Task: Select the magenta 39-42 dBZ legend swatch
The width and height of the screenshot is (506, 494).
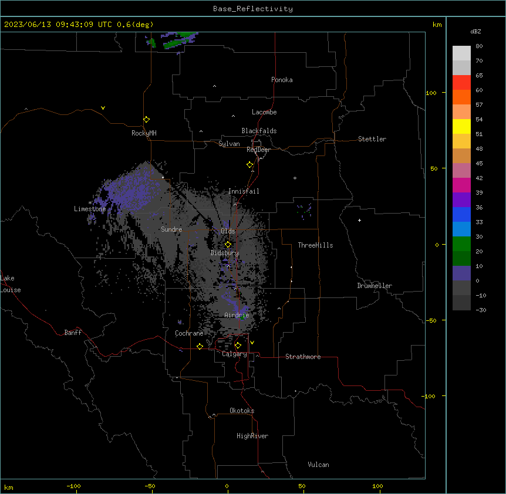Action: [461, 185]
